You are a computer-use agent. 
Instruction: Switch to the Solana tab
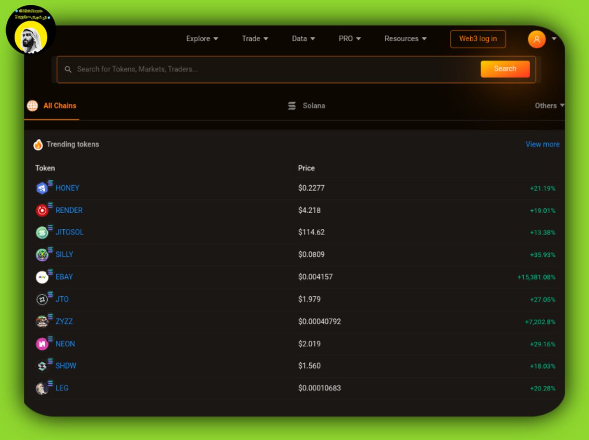coord(306,106)
